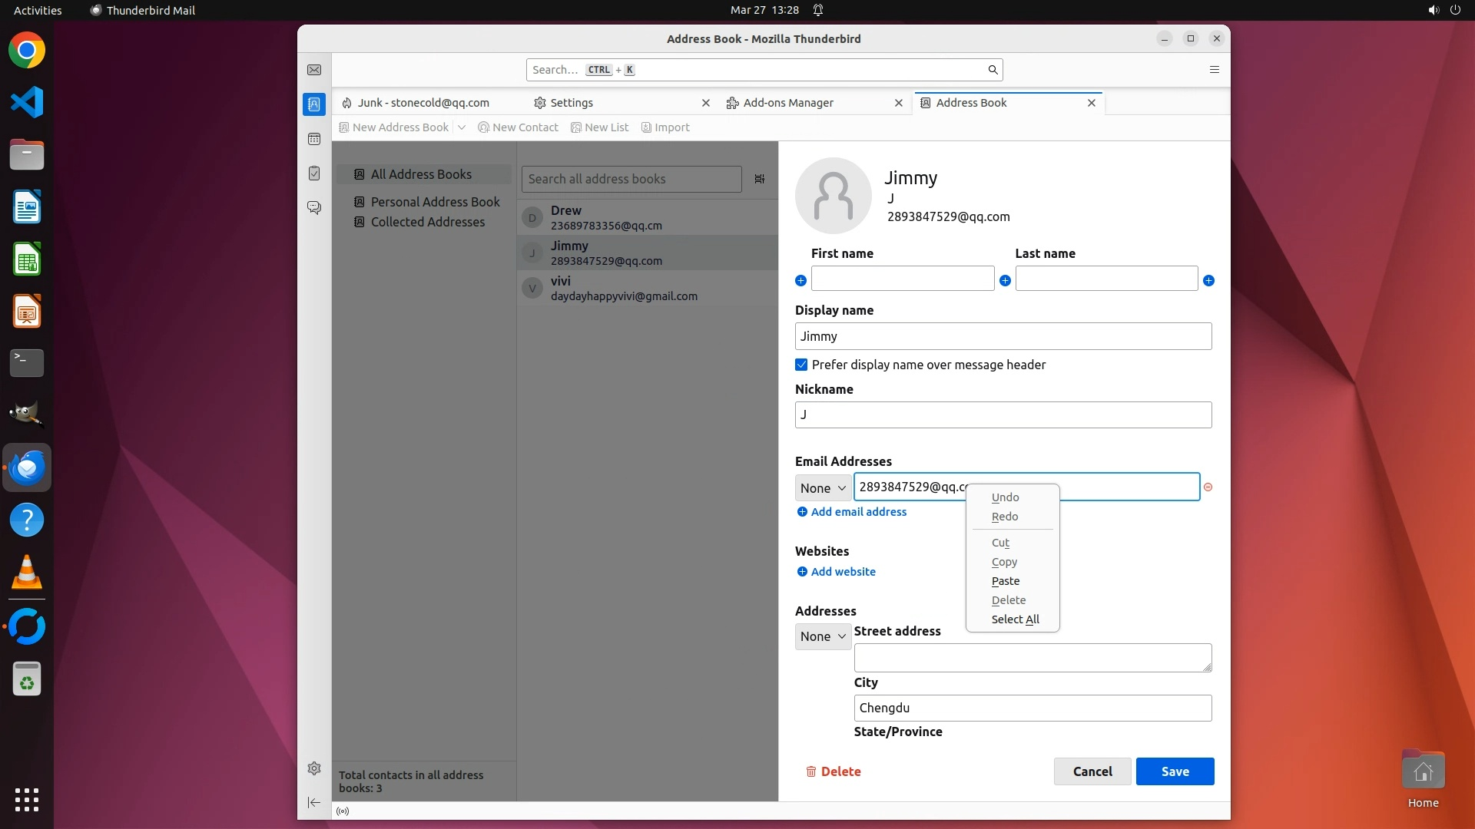Collapse the spaces toolbar arrow icon
The image size is (1475, 829).
314,803
